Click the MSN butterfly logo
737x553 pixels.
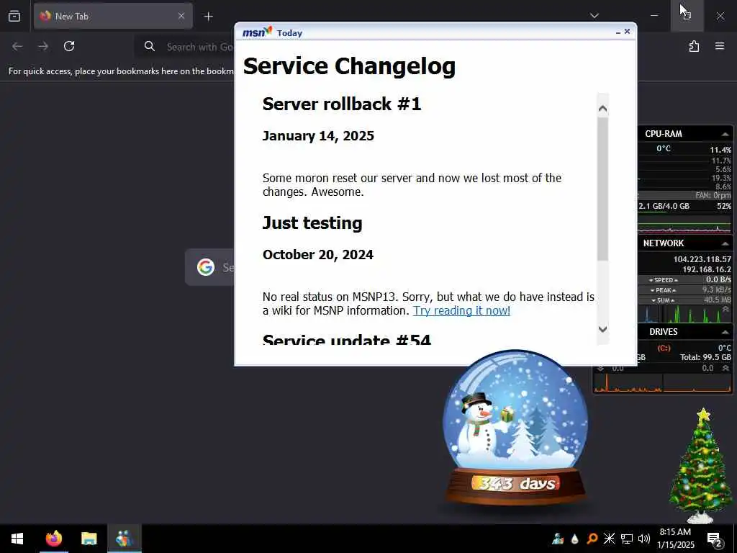tap(257, 32)
